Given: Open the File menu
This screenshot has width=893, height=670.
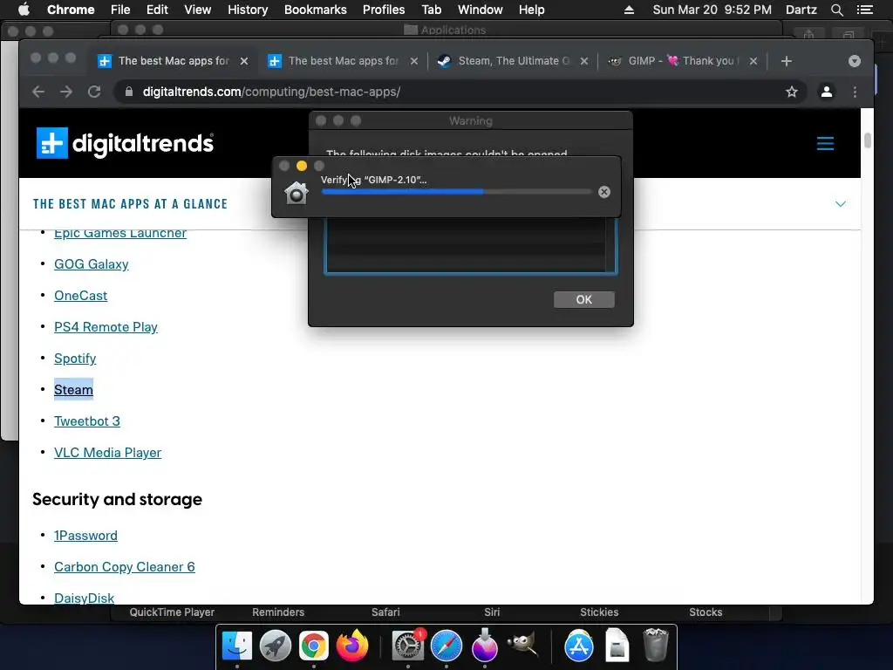Looking at the screenshot, I should coord(120,10).
